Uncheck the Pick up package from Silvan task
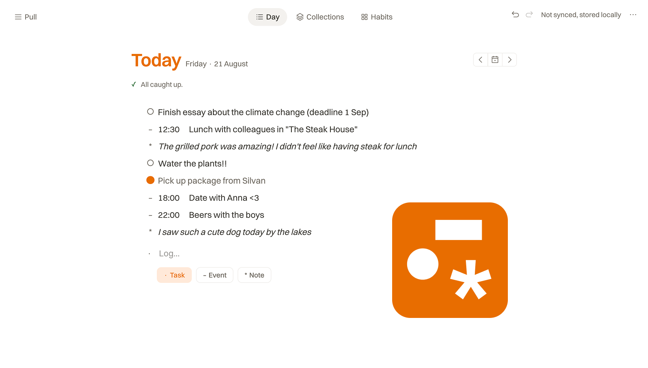 point(150,180)
